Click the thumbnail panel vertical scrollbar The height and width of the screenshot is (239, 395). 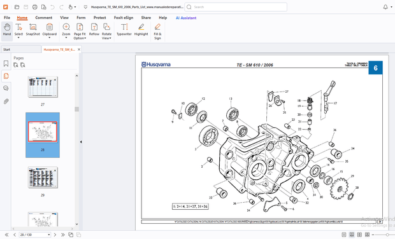click(76, 109)
